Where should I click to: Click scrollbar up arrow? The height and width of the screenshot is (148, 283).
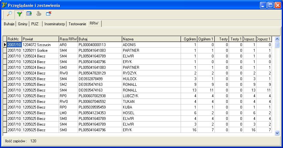pyautogui.click(x=277, y=39)
